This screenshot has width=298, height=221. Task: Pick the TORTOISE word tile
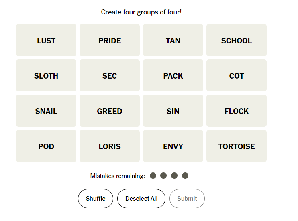pos(237,146)
